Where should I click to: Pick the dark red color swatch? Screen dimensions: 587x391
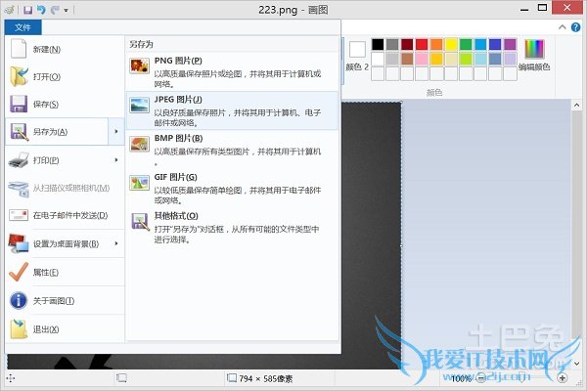click(407, 44)
